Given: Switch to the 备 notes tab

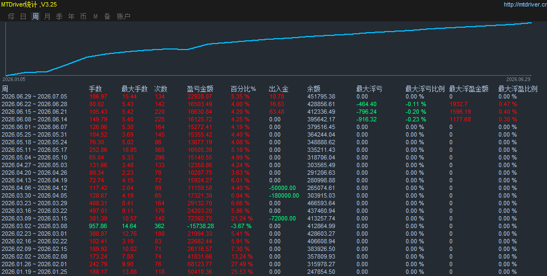Looking at the screenshot, I should click(108, 16).
